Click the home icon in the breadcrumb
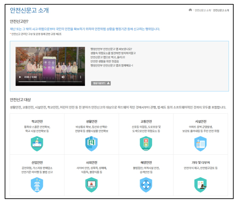Image resolution: width=238 pixels, height=204 pixels. click(x=190, y=10)
